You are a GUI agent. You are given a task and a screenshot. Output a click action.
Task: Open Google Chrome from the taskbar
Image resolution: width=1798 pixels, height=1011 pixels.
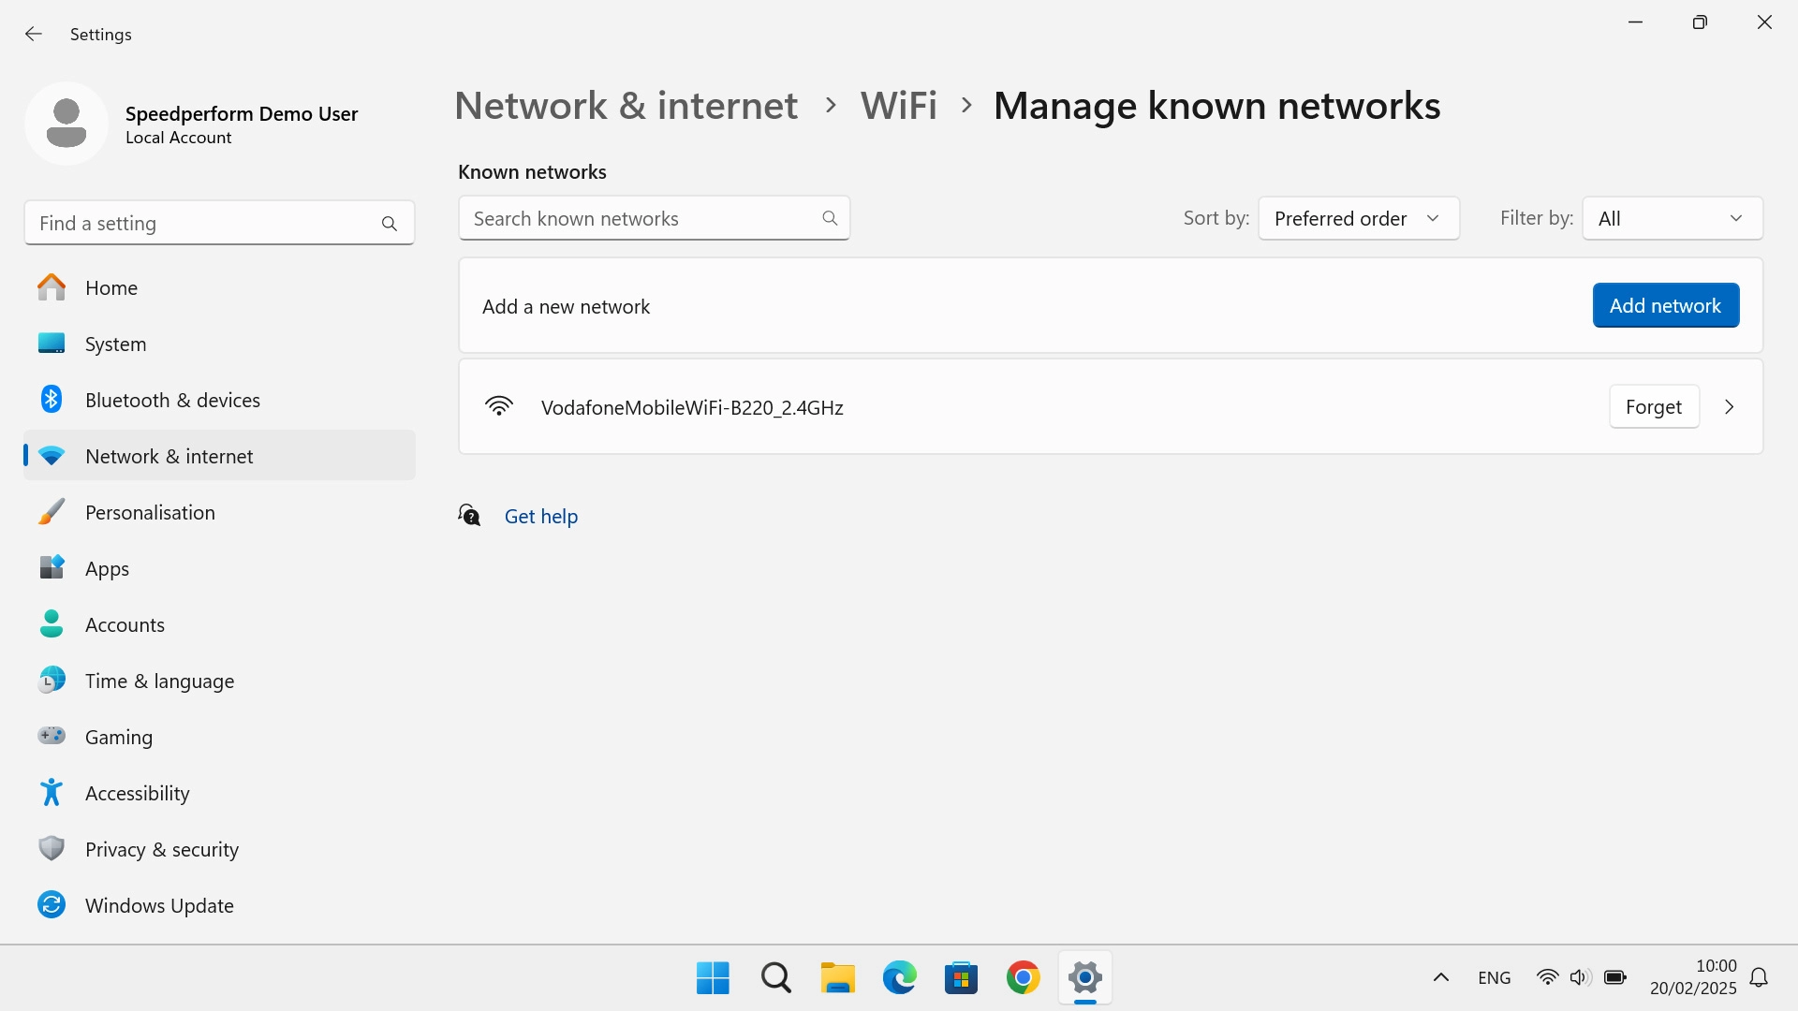pos(1024,977)
